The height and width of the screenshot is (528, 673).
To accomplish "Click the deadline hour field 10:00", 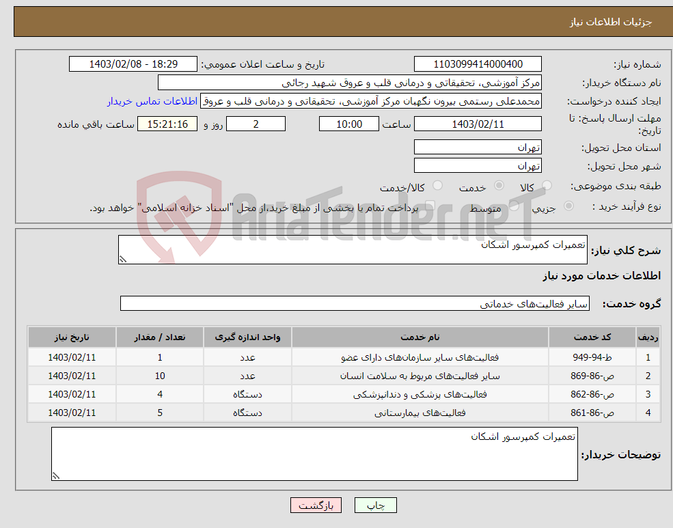I will point(349,124).
